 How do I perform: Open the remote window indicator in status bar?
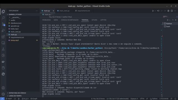[2, 99]
